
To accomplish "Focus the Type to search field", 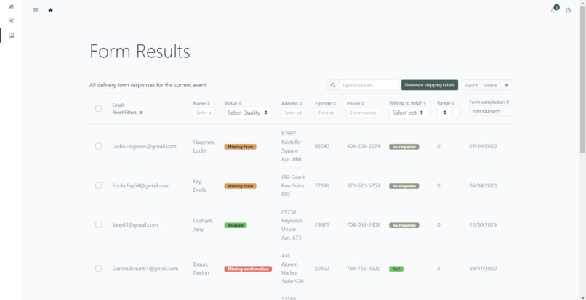I will point(368,85).
